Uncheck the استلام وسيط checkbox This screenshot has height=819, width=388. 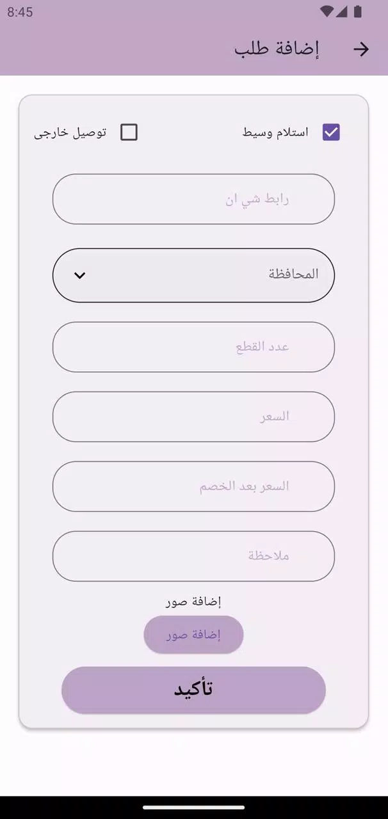point(331,132)
